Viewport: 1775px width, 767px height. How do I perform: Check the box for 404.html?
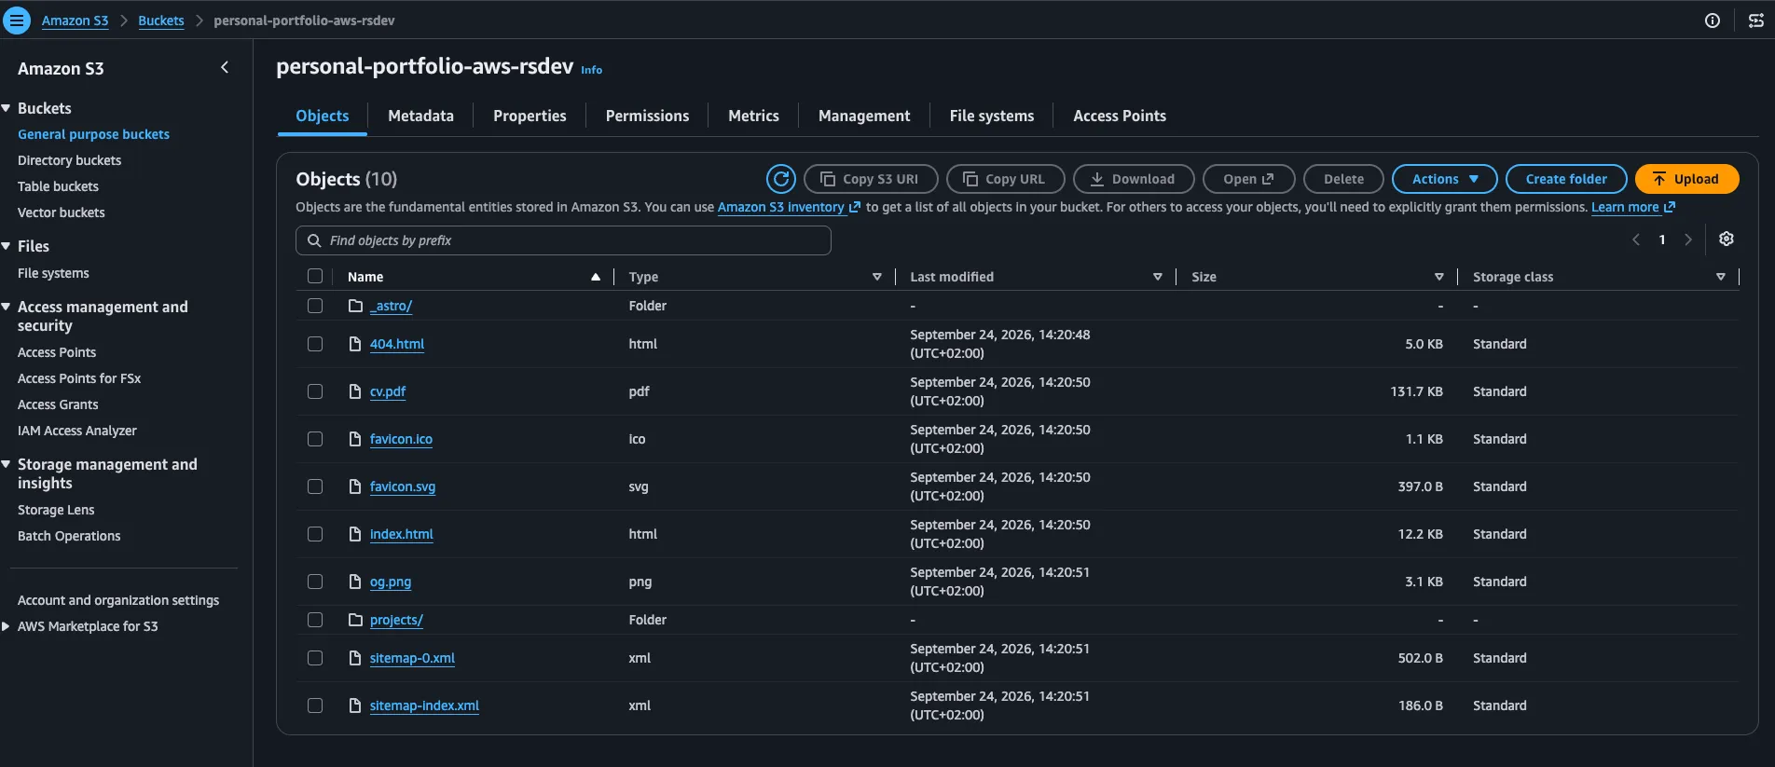click(315, 344)
